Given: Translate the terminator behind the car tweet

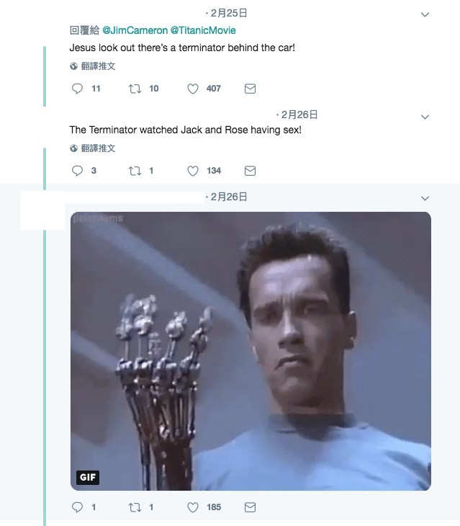Looking at the screenshot, I should [x=93, y=66].
